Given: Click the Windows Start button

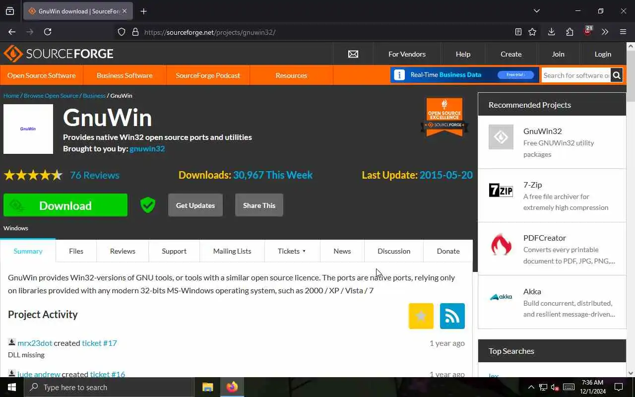Looking at the screenshot, I should 11,387.
